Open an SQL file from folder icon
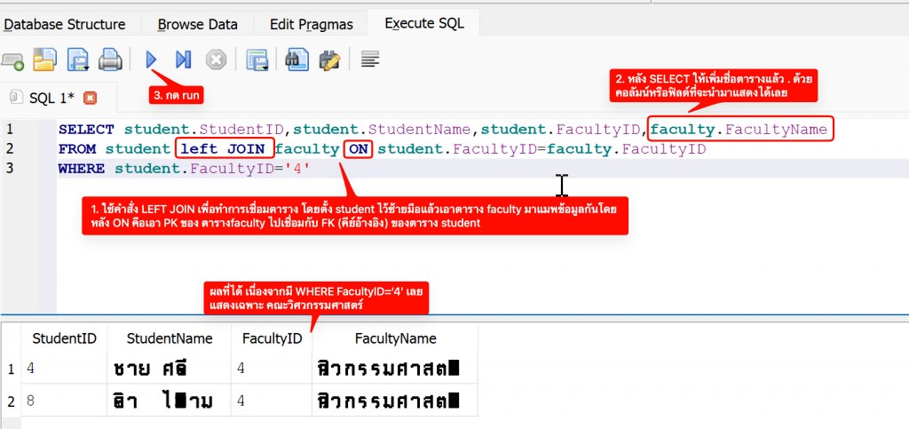 (x=44, y=60)
